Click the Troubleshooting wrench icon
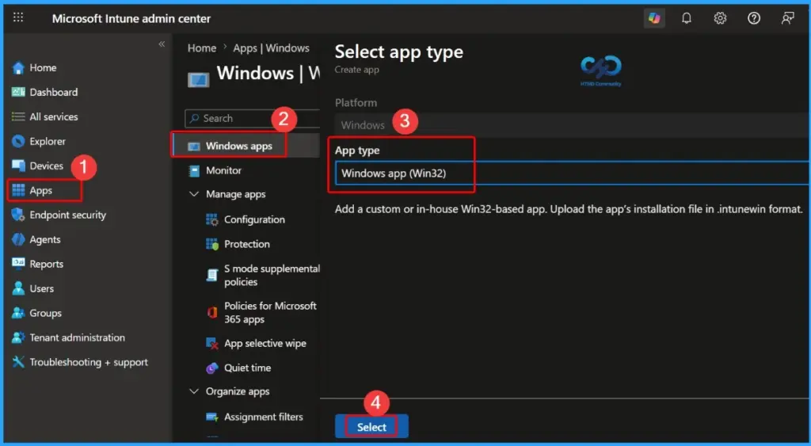The width and height of the screenshot is (811, 446). (x=18, y=362)
